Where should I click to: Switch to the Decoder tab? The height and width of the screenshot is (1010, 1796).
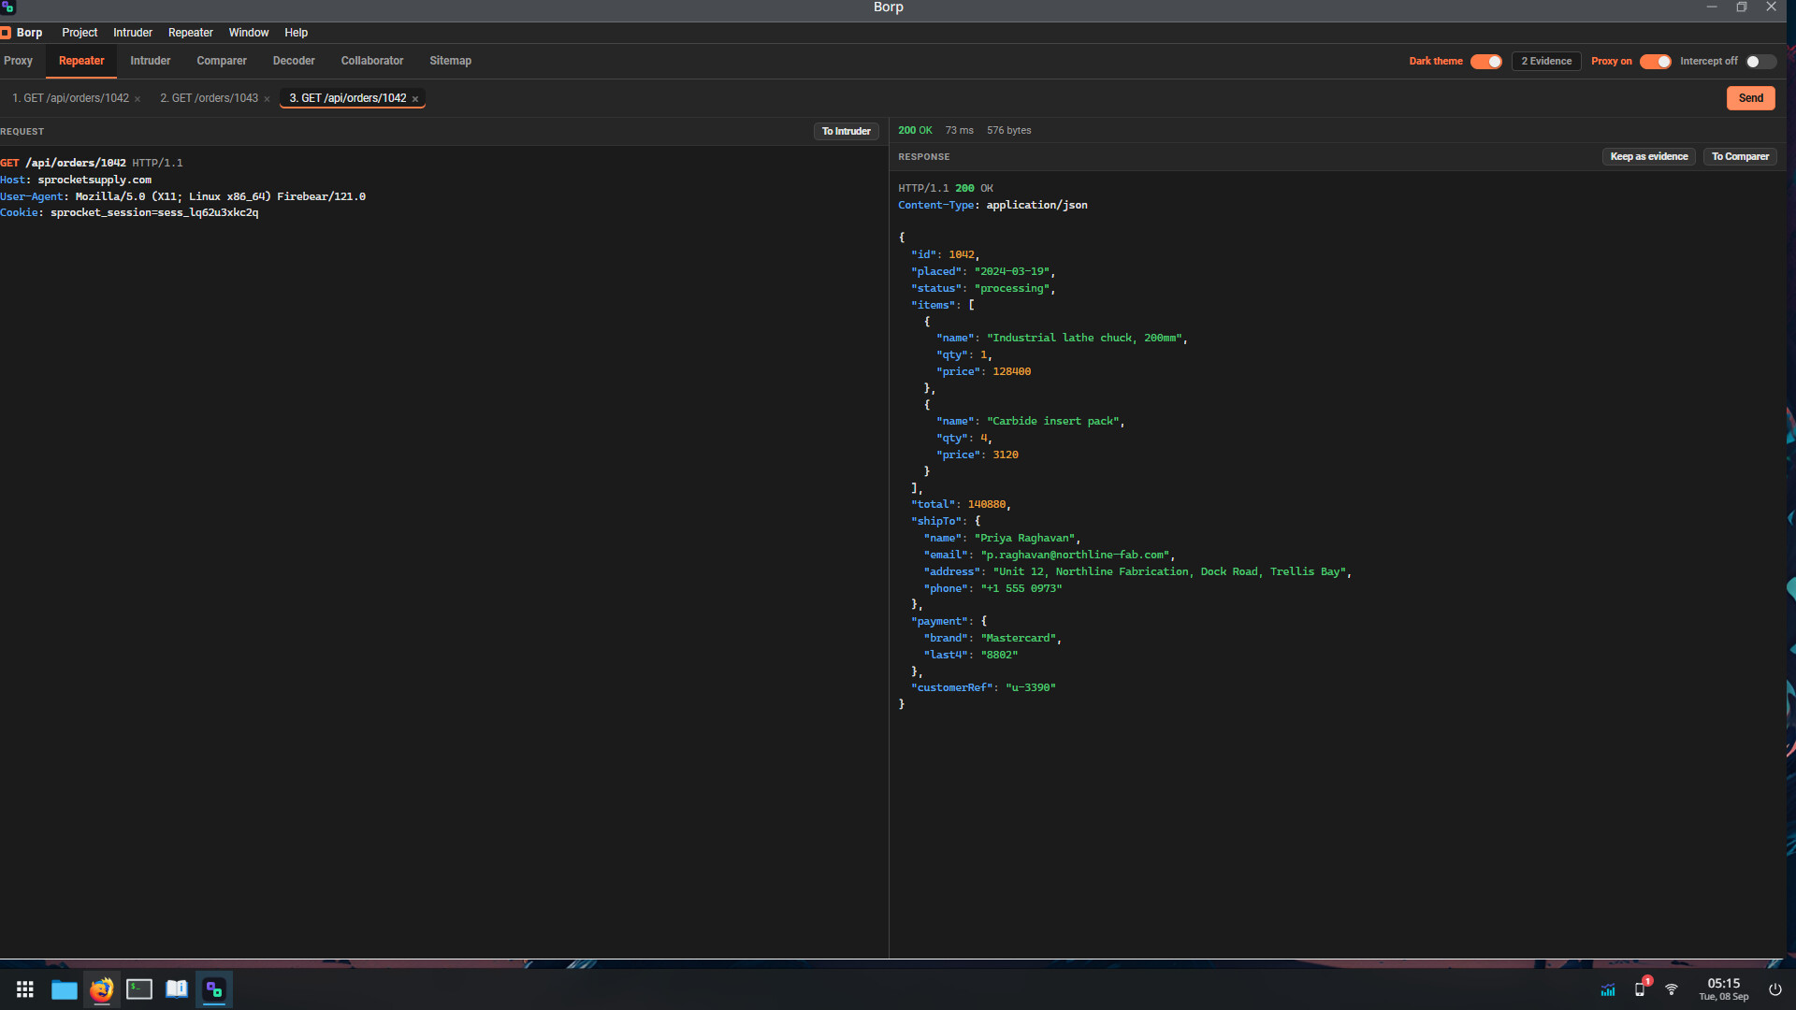coord(294,61)
